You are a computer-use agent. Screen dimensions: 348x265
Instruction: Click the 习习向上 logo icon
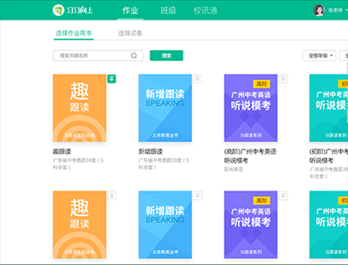click(58, 10)
